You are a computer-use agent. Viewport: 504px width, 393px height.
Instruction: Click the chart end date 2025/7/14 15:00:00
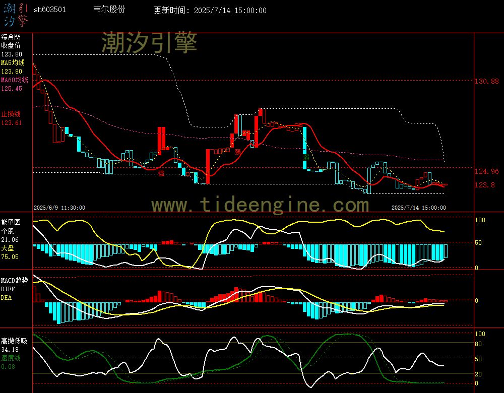[418, 208]
